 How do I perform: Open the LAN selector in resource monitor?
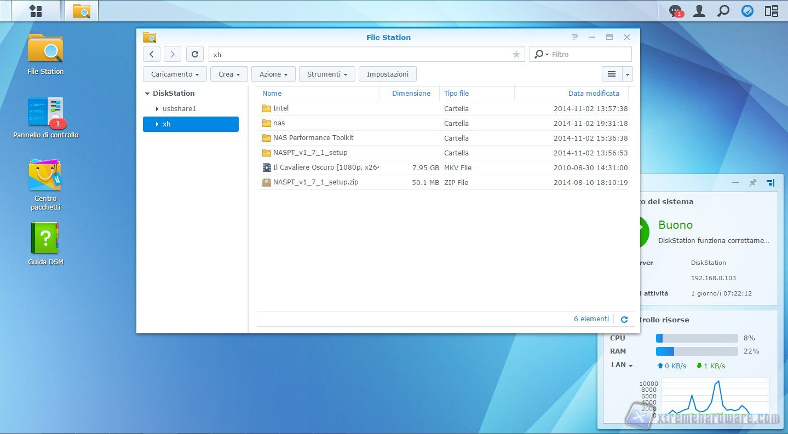click(622, 365)
